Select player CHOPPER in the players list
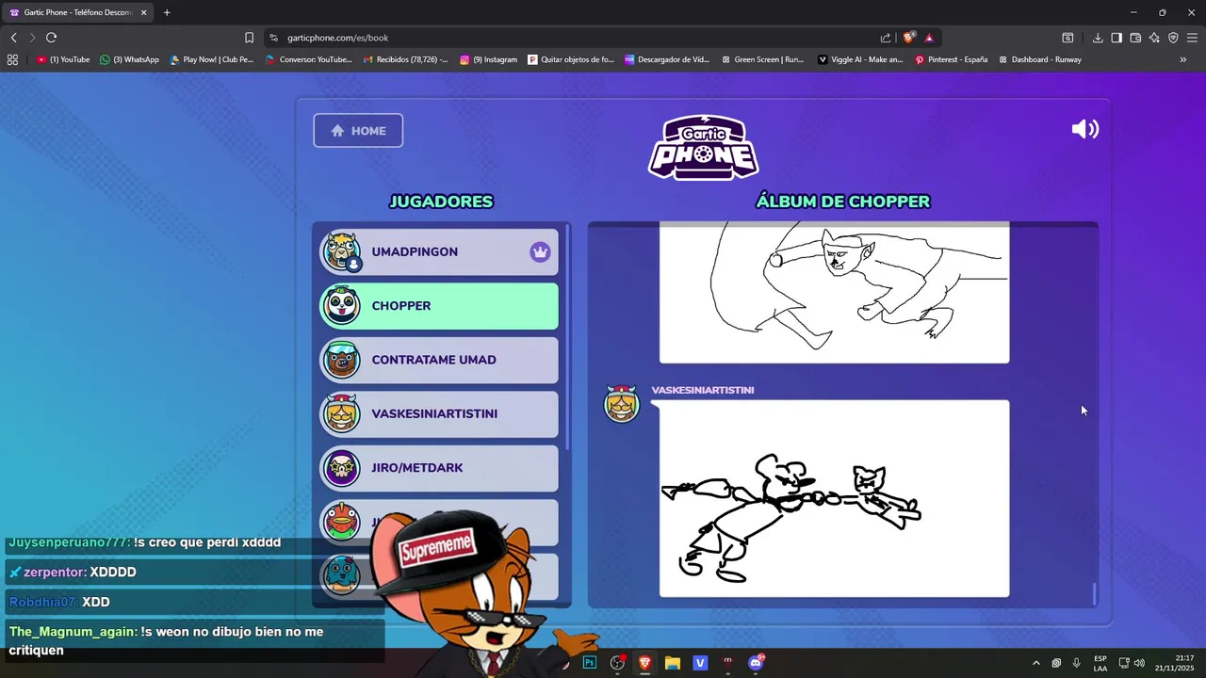The height and width of the screenshot is (678, 1206). point(439,306)
